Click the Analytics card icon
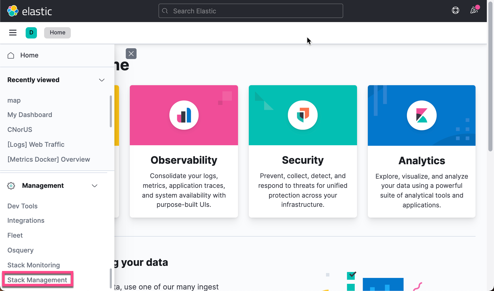The height and width of the screenshot is (291, 494). (421, 115)
